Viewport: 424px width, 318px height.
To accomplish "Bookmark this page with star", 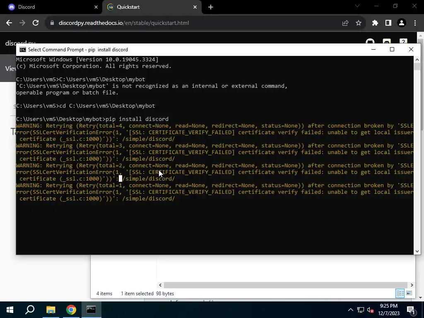I will pyautogui.click(x=359, y=23).
